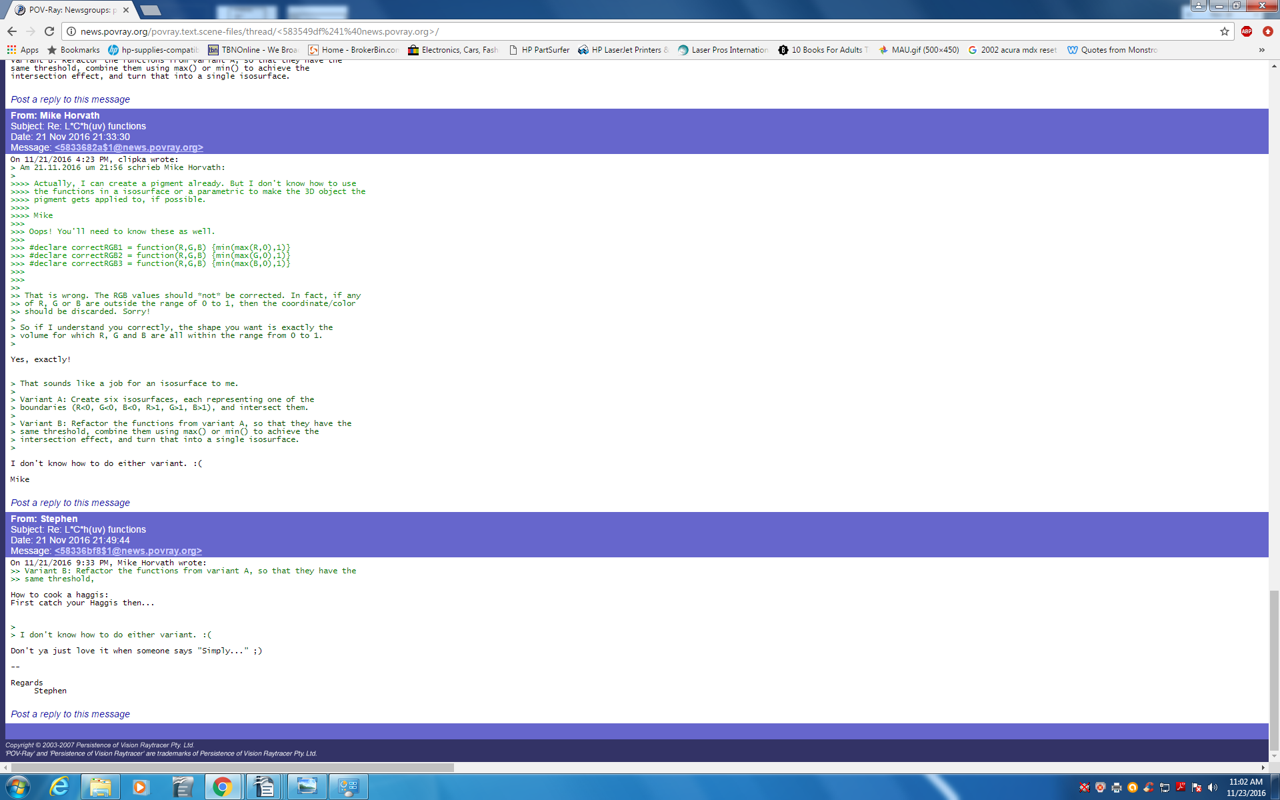
Task: Open Stephen's message ID link
Action: coord(128,551)
